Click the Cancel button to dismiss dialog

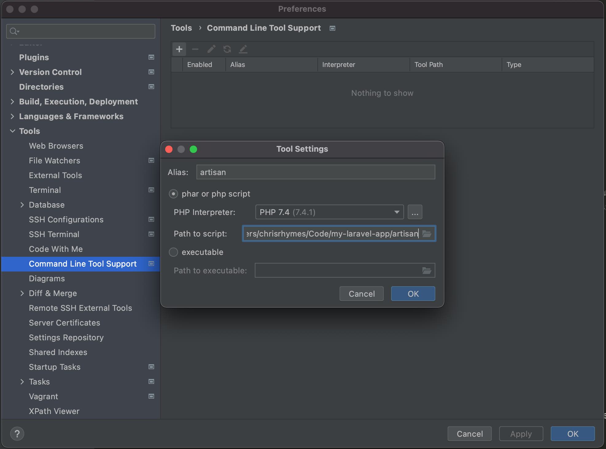pyautogui.click(x=361, y=293)
